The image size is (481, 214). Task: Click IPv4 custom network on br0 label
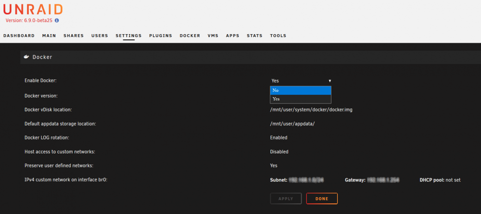point(66,180)
